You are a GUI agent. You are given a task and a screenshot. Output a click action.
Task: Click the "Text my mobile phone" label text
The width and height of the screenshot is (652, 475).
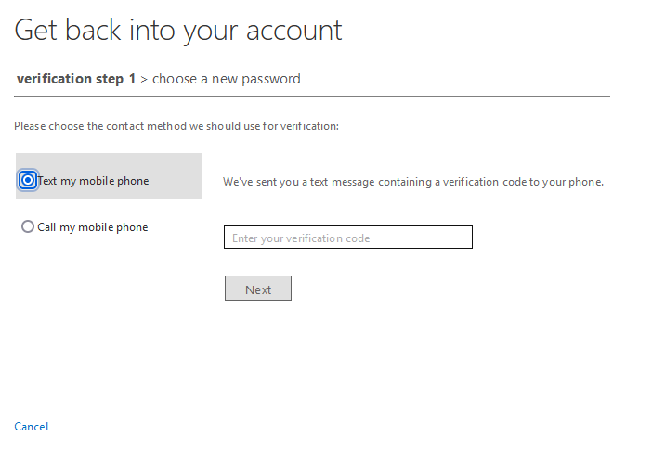coord(94,181)
